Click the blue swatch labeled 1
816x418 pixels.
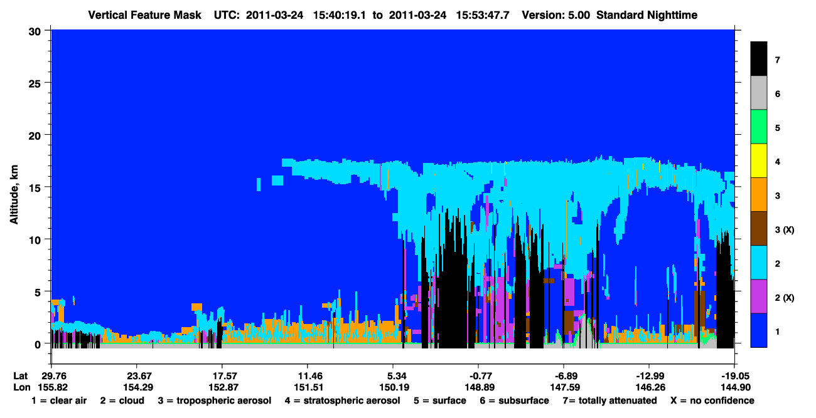(x=759, y=330)
